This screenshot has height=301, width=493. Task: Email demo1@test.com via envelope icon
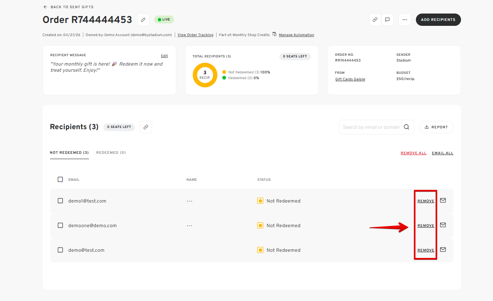(x=443, y=201)
